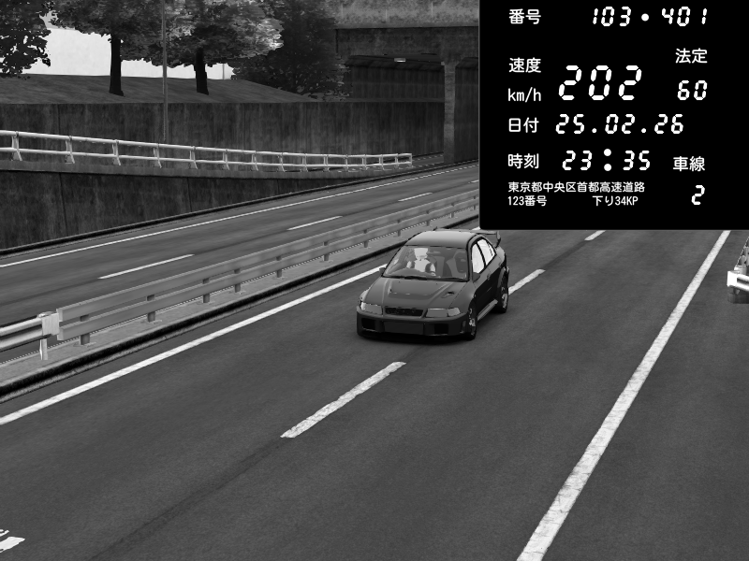The height and width of the screenshot is (561, 749).
Task: Select the 123番号 camera text
Action: coord(527,201)
